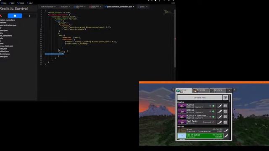
Task: Expand the render_controllers folder in file tree
Action: click(6, 36)
